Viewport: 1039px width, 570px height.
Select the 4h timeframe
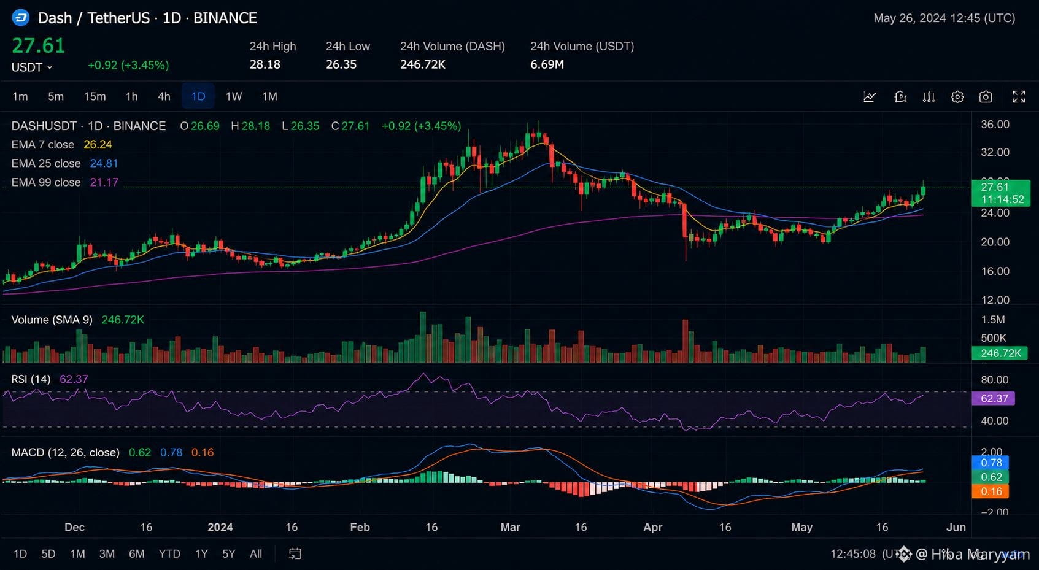tap(164, 96)
